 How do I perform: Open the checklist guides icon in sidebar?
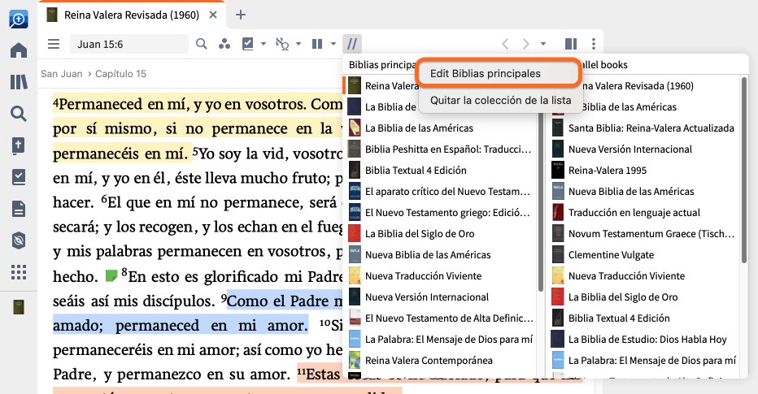[19, 177]
